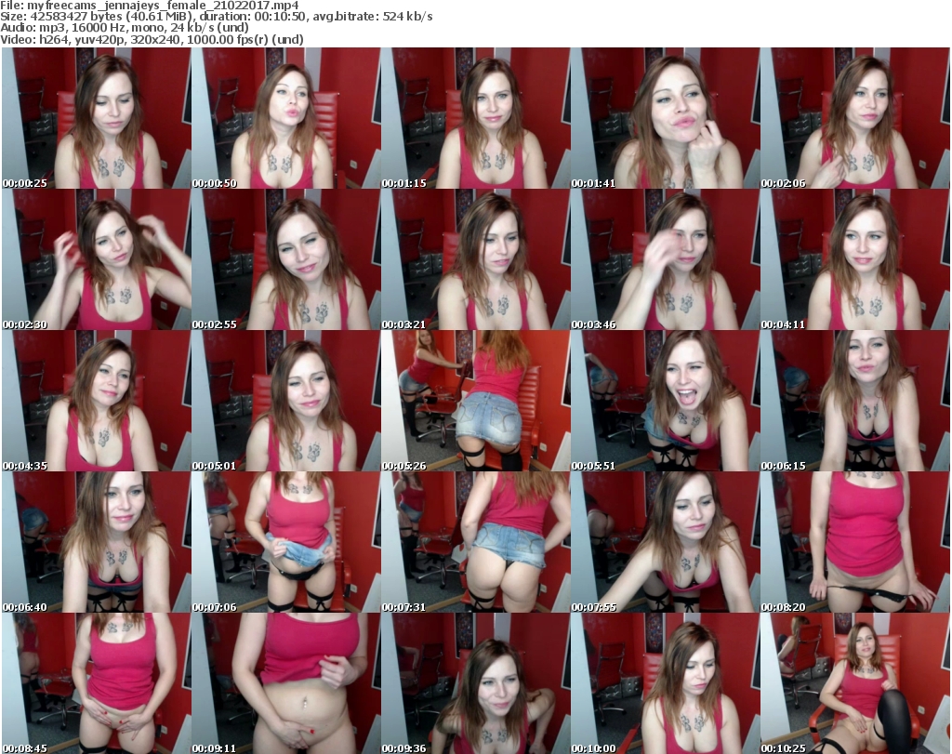Image resolution: width=952 pixels, height=754 pixels.
Task: Click the final frame stamped 00:10:25
Action: [x=854, y=683]
